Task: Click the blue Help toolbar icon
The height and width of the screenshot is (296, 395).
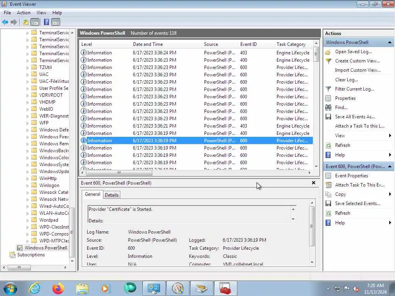Action: click(x=46, y=22)
